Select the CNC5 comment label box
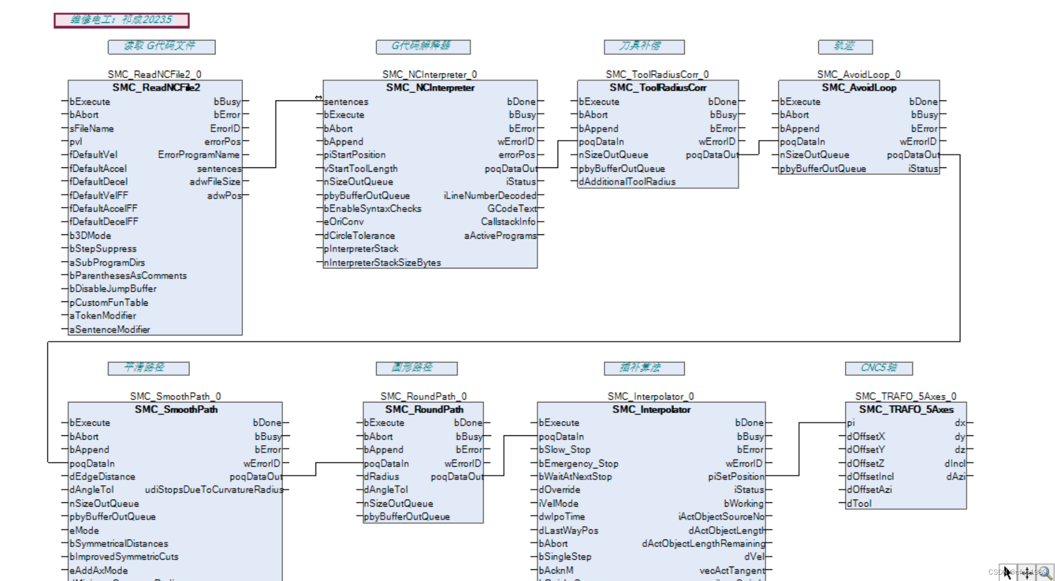This screenshot has height=581, width=1055. click(878, 368)
